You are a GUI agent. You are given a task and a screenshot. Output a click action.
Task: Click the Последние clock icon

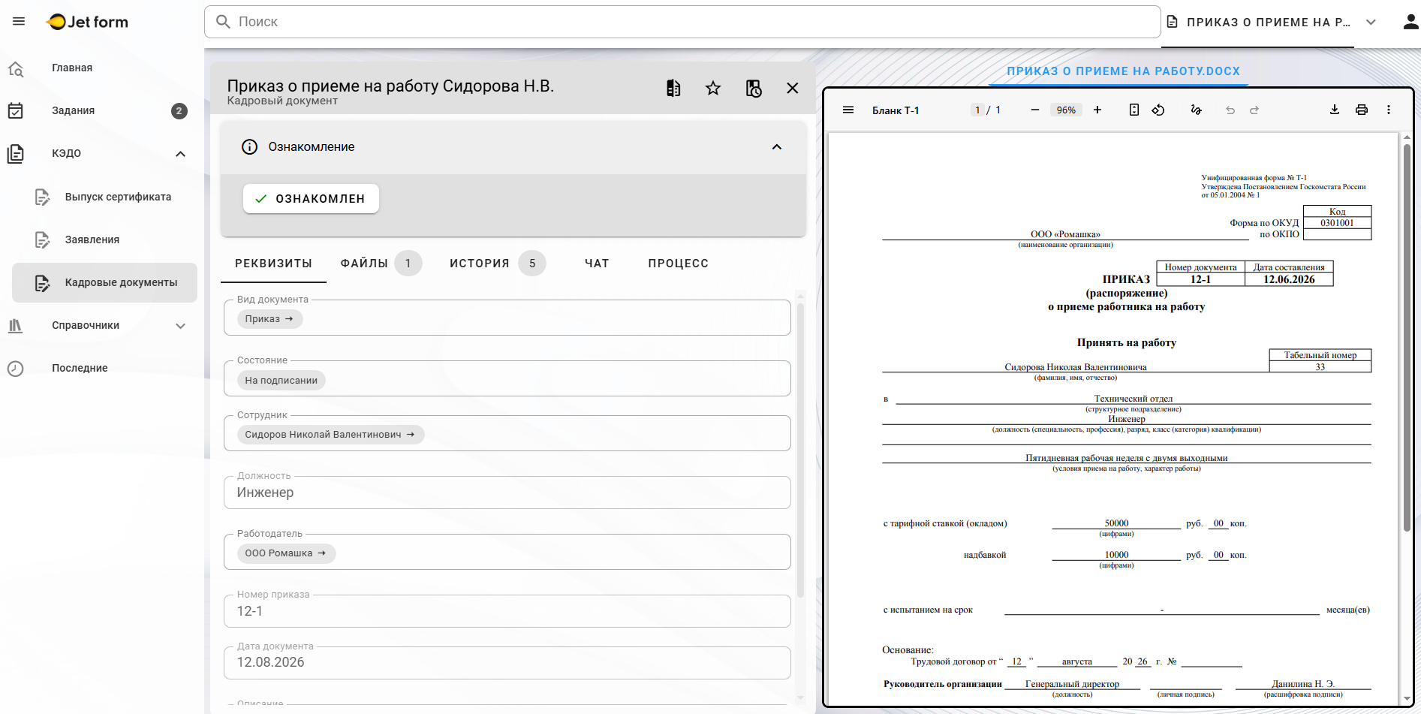[x=16, y=369]
